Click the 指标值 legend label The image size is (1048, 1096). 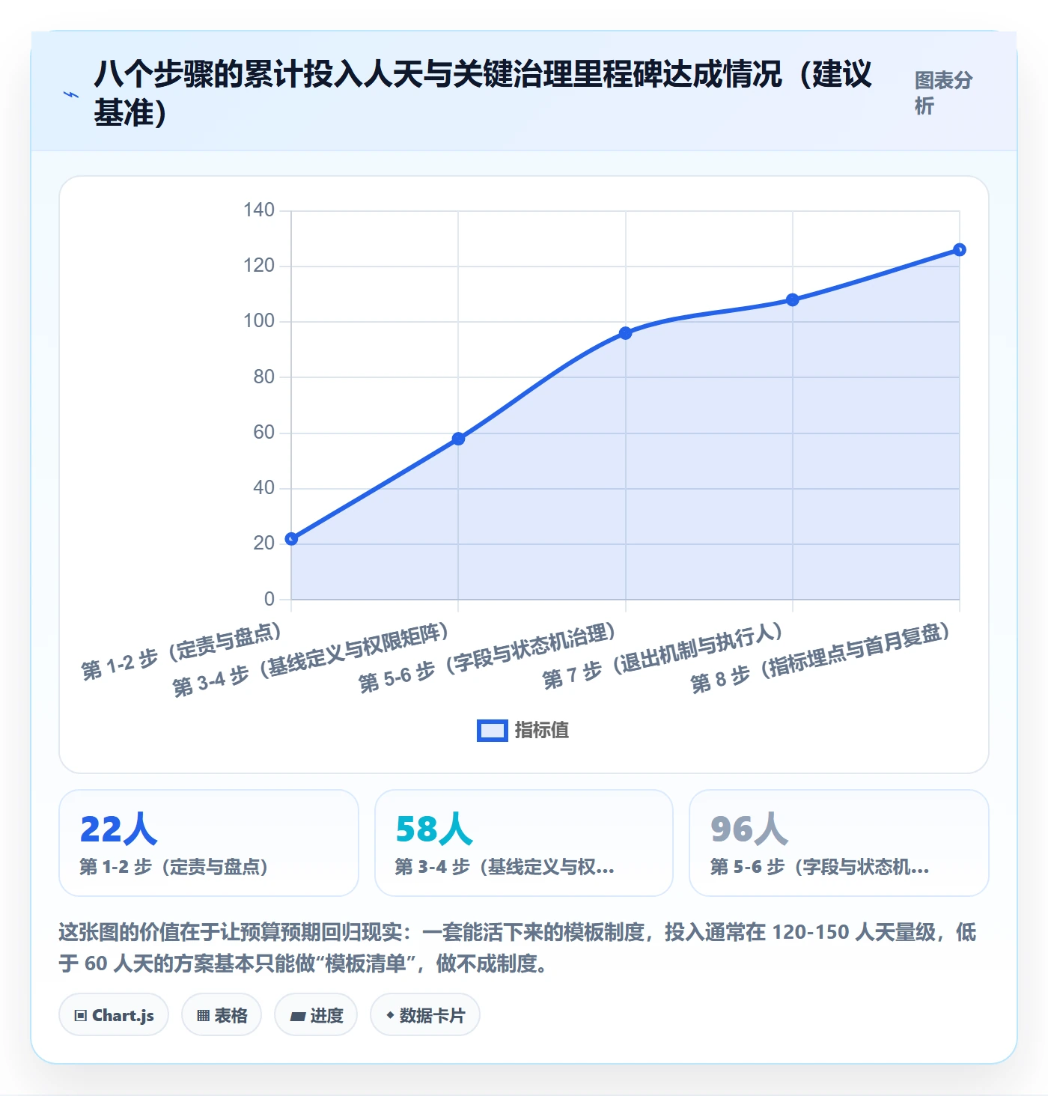(x=542, y=731)
